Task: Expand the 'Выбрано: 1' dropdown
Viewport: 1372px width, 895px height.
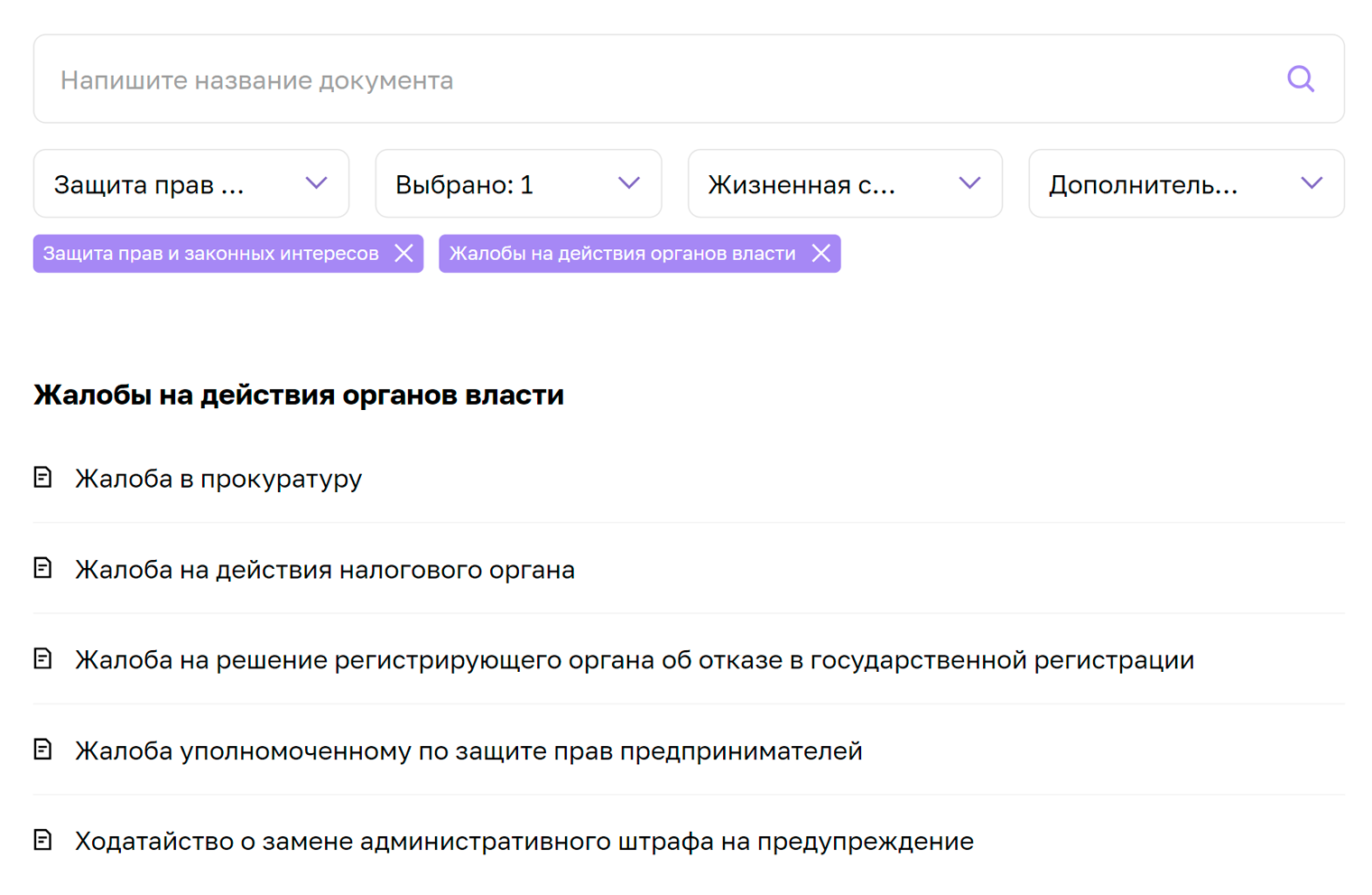Action: (518, 184)
